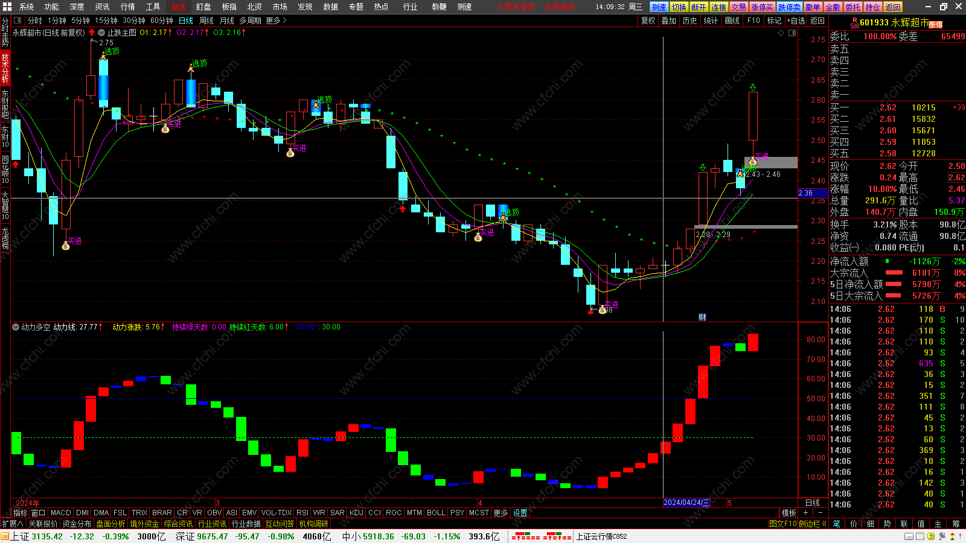
Task: Open the indicator dropdown circle beside 止跌主图
Action: click(x=101, y=33)
